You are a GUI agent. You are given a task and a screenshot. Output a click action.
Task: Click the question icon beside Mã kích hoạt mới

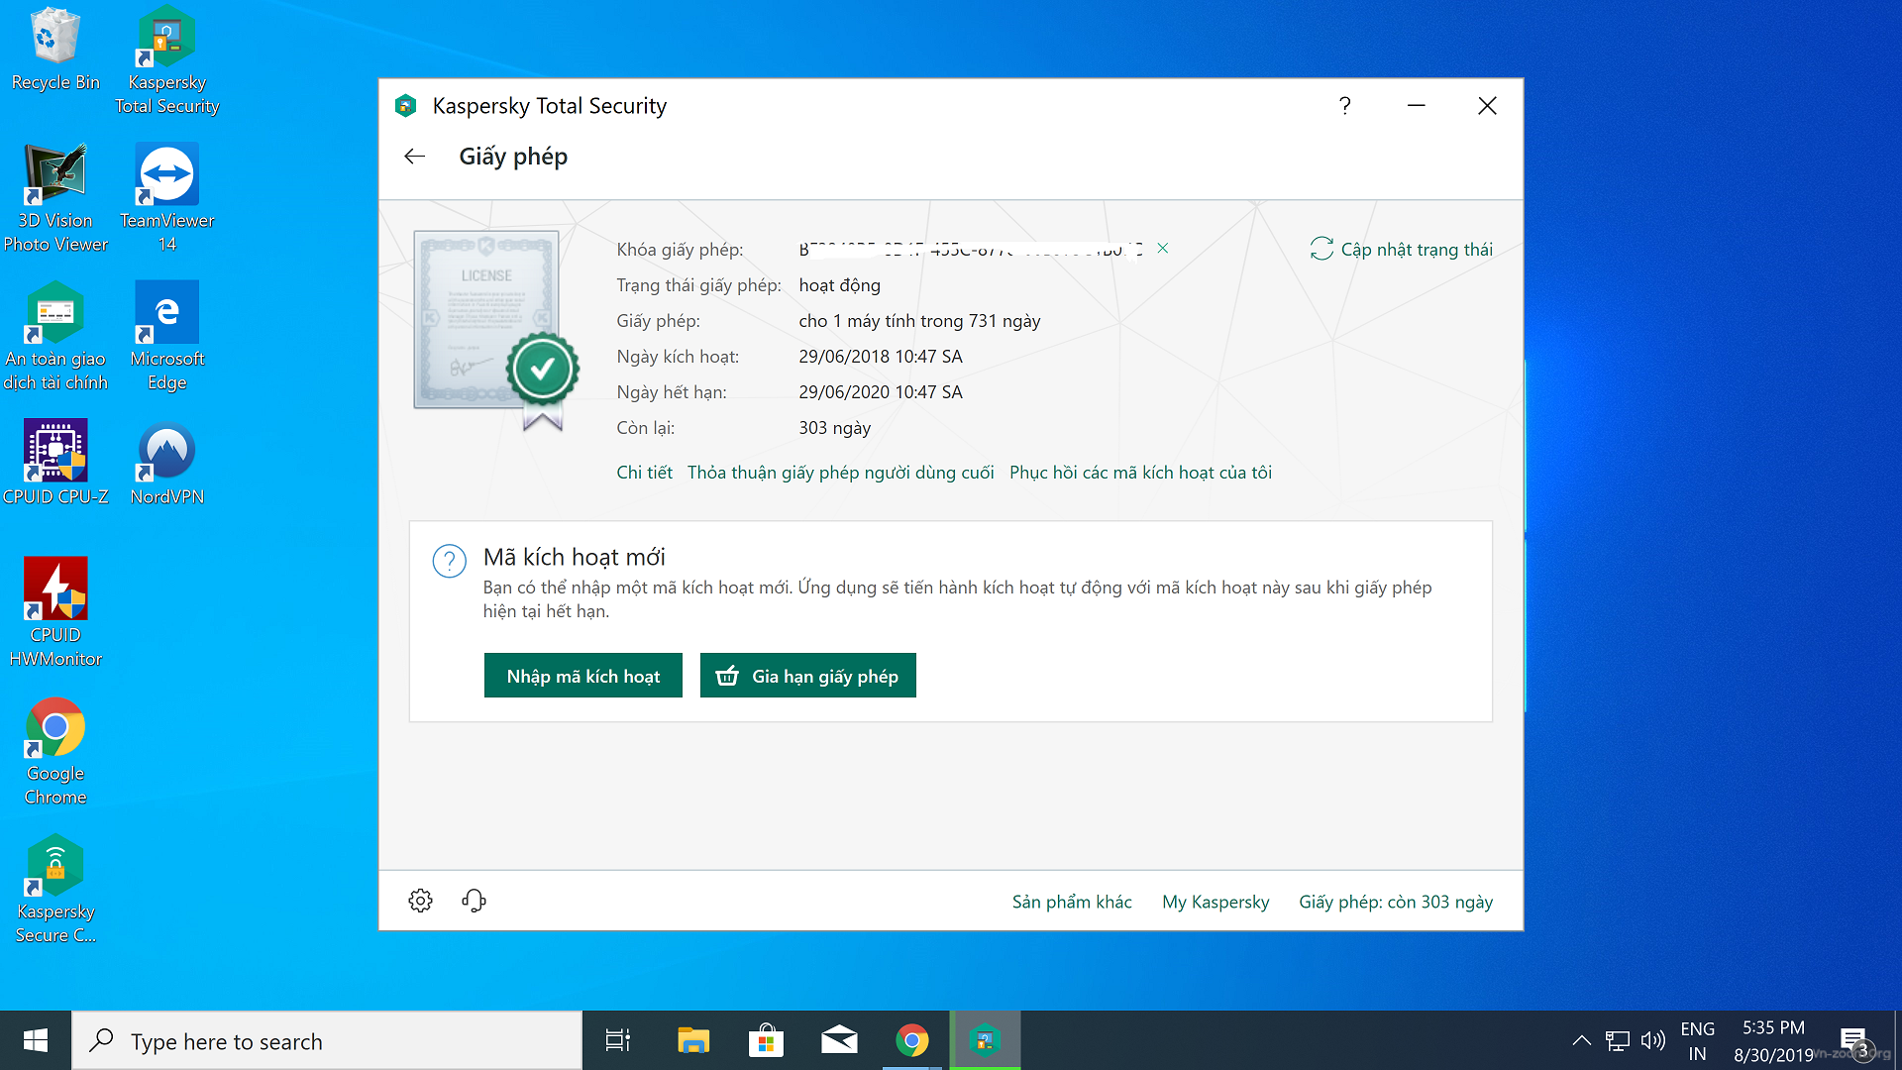(450, 561)
